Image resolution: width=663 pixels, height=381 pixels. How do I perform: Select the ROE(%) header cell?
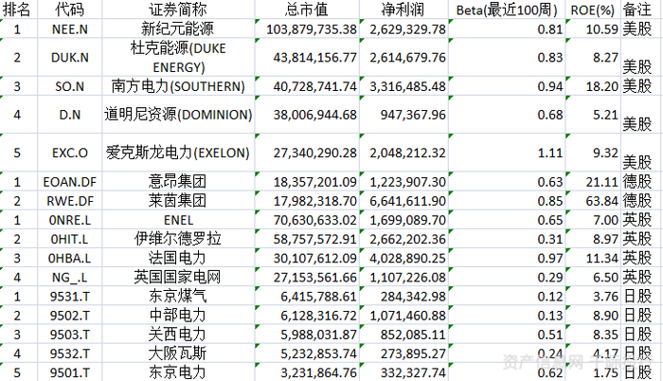[593, 9]
